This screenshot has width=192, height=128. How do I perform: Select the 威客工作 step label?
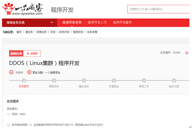coord(144,86)
